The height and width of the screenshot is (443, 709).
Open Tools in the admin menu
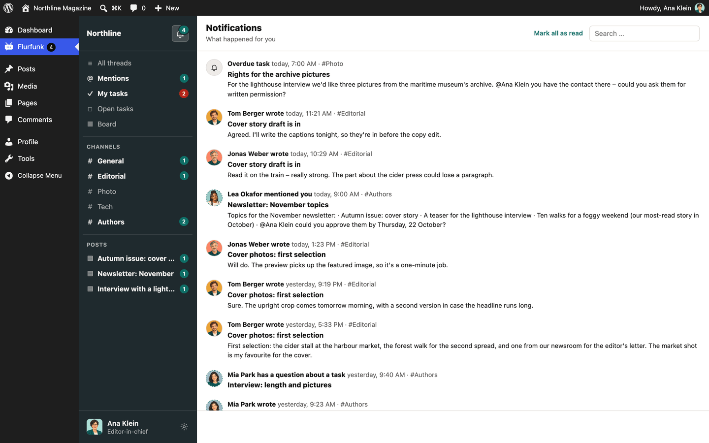pos(39,158)
